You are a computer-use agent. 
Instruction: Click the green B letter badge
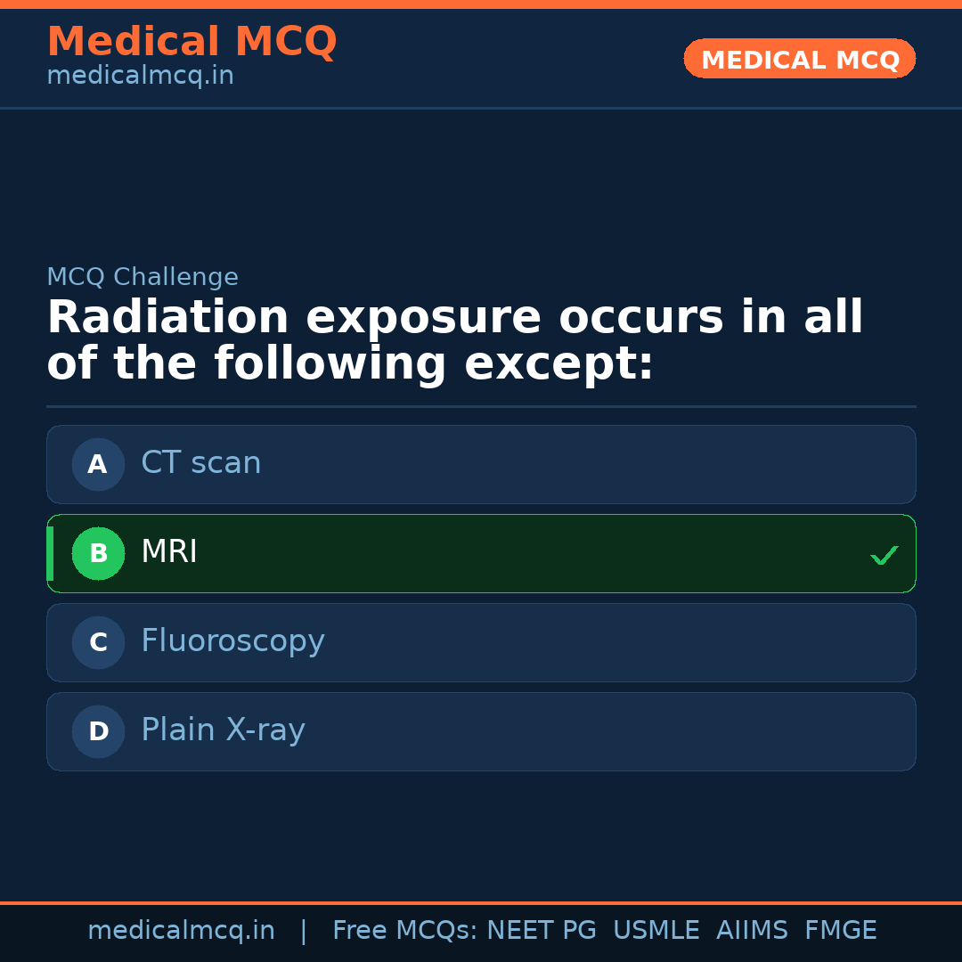point(98,553)
